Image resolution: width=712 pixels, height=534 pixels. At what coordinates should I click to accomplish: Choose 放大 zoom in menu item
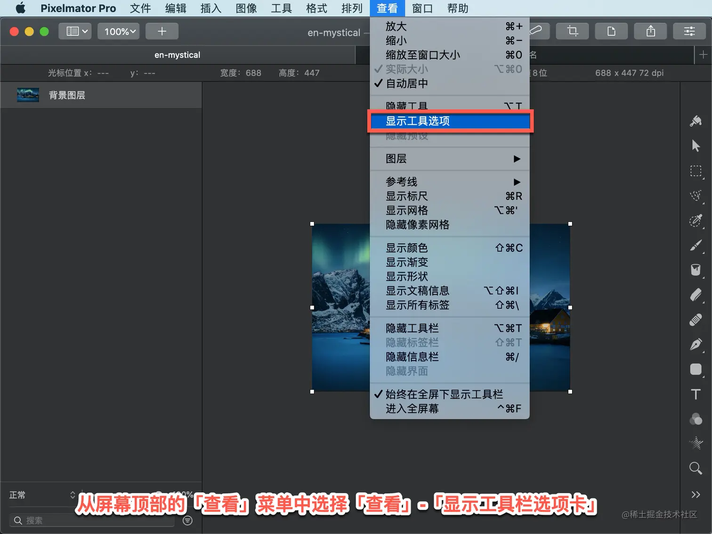coord(449,26)
